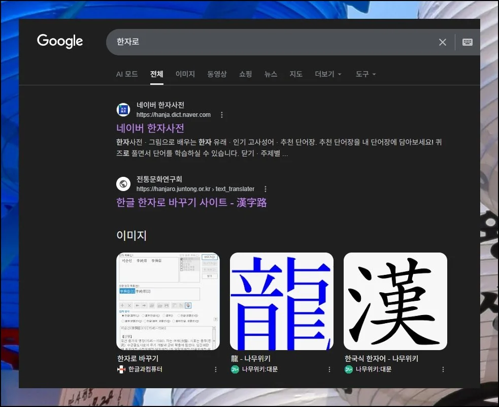Click the 龍 - 나무위키 image thumbnail
499x407 pixels.
click(281, 301)
